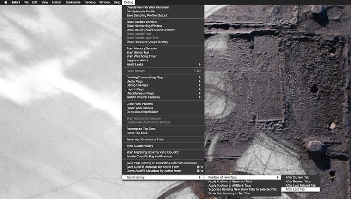
Task: Click Go to about:blank Soon
Action: (163, 112)
